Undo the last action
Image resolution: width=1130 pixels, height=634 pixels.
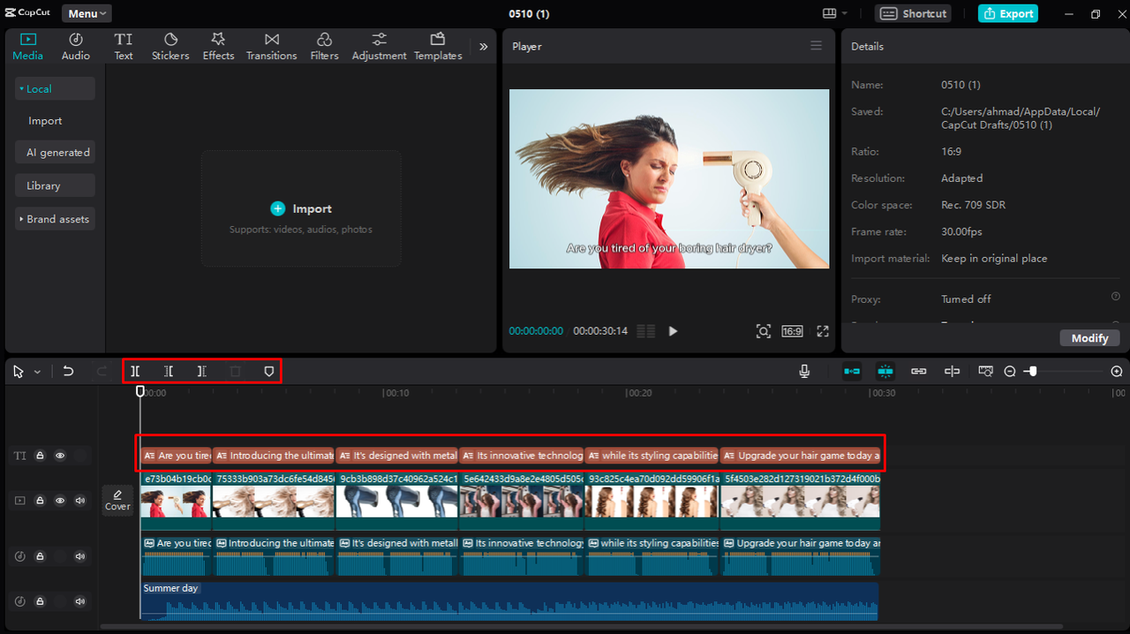(x=68, y=372)
